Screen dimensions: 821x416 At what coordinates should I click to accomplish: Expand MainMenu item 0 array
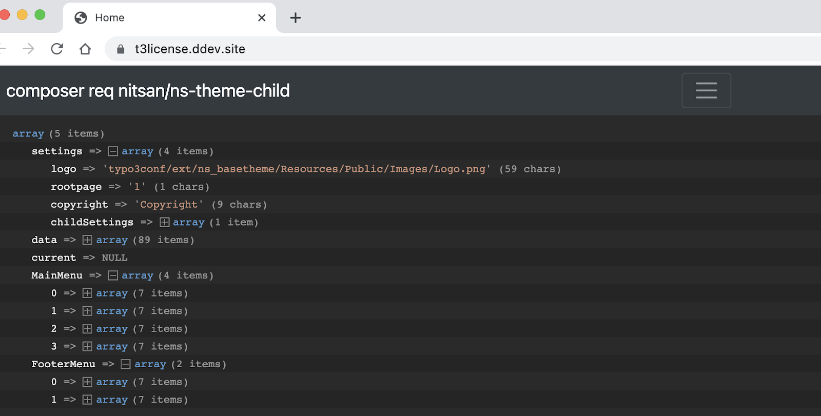88,293
